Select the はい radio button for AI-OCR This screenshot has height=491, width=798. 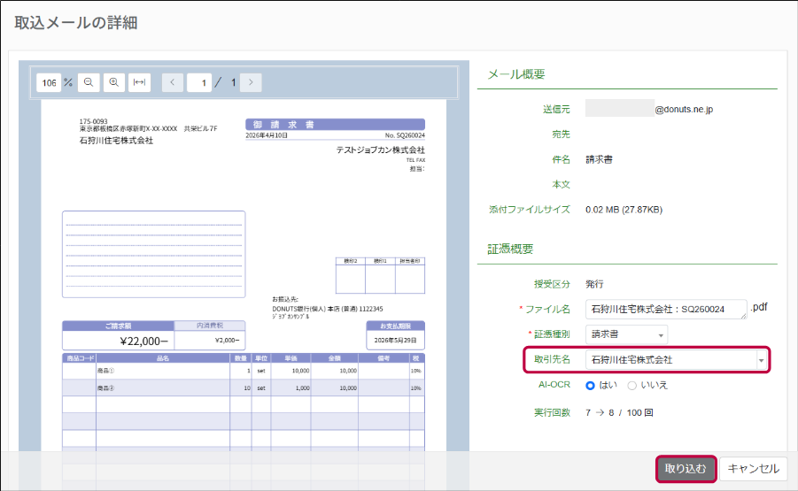coord(591,385)
